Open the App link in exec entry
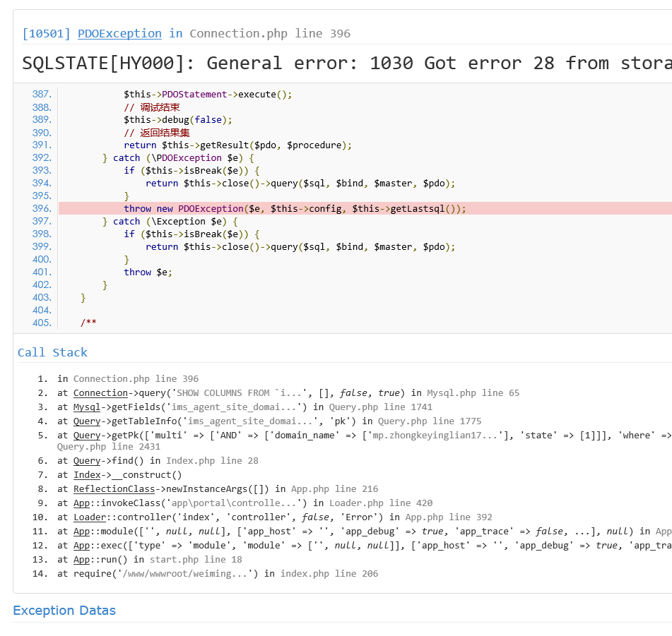 click(81, 545)
